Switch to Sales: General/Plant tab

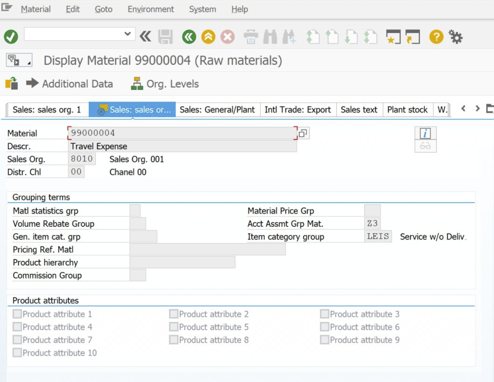tap(217, 110)
